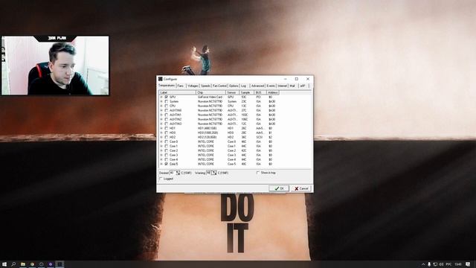Open File Explorer from the taskbar
This screenshot has height=268, width=476.
point(23,264)
